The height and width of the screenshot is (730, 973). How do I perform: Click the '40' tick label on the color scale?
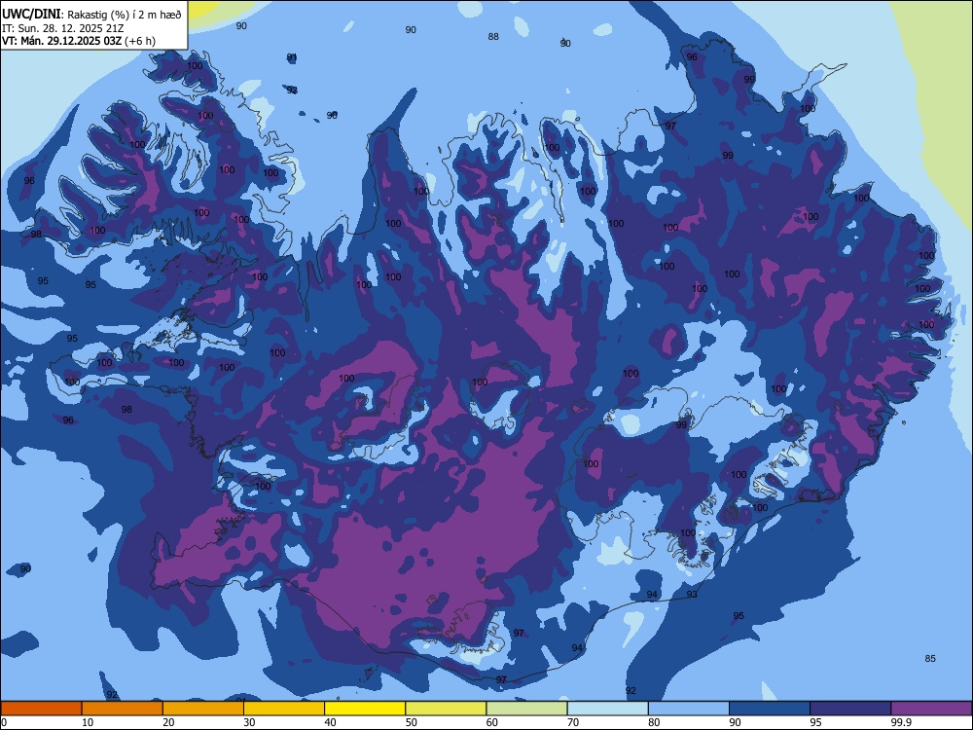(330, 722)
